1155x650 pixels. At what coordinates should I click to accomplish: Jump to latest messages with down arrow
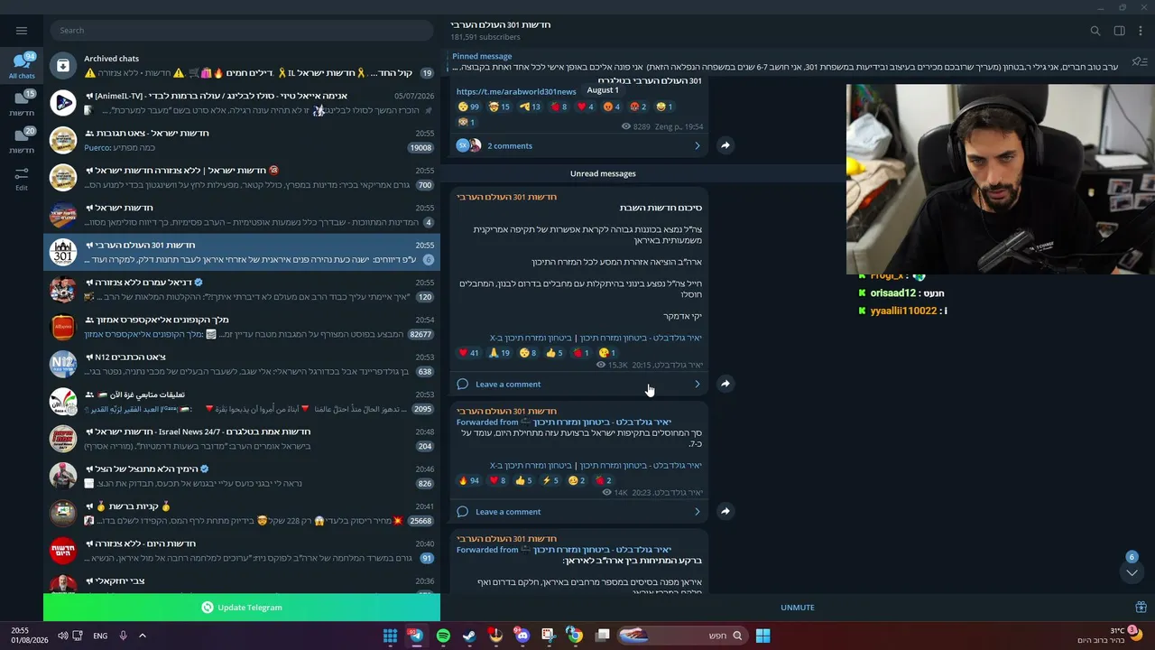(x=1132, y=572)
